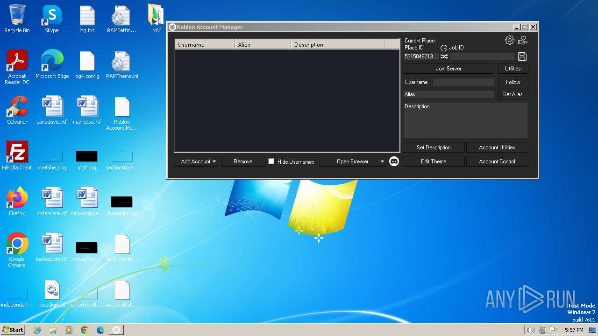
Task: Sort accounts by the Description column header
Action: point(337,44)
